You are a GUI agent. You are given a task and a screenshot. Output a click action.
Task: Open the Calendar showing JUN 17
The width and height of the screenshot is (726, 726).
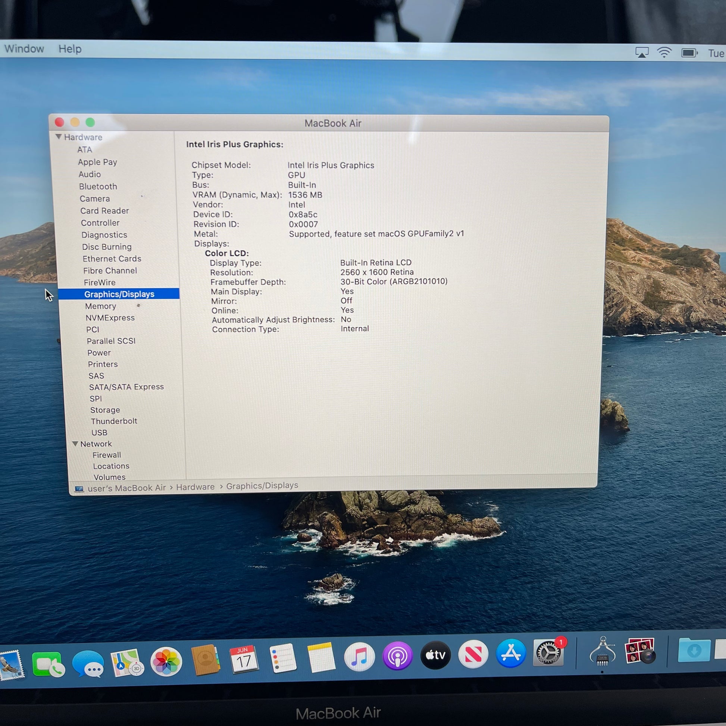click(244, 659)
